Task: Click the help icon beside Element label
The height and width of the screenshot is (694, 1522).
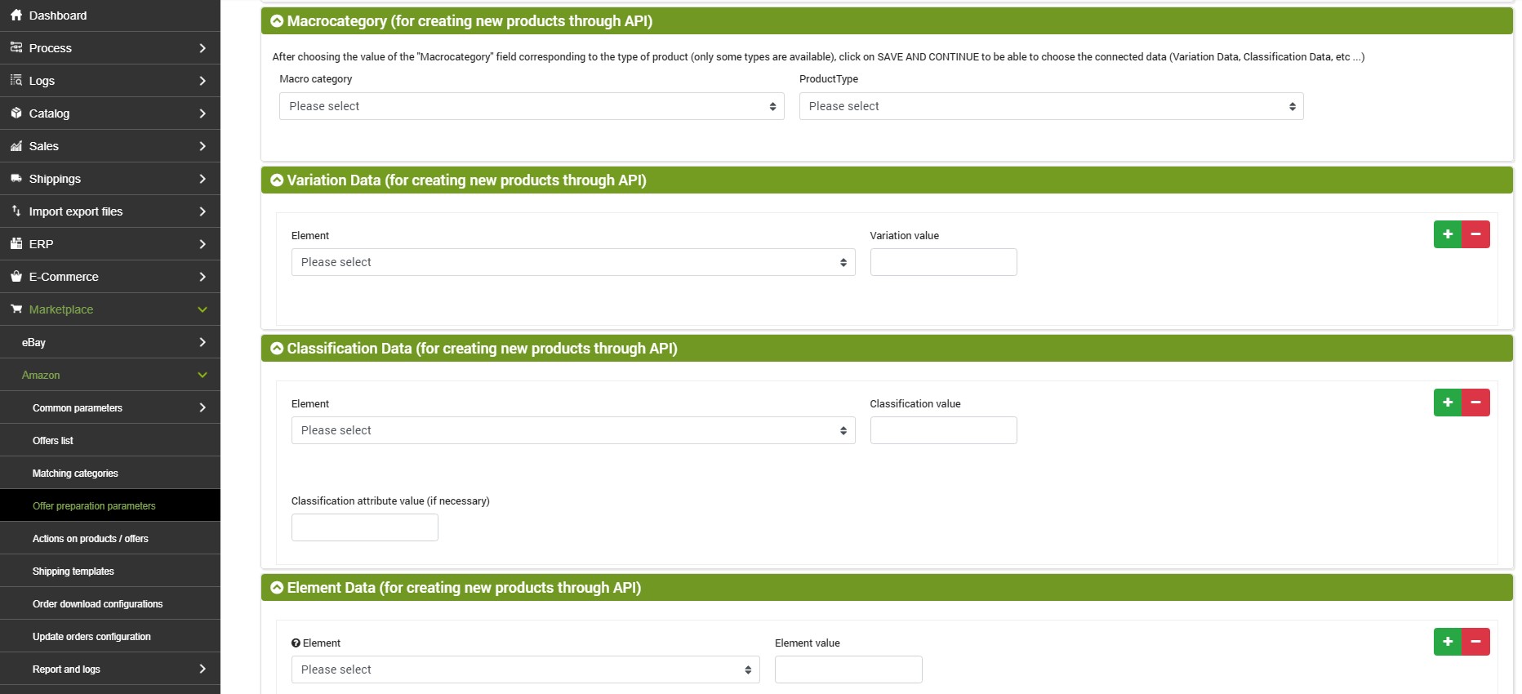Action: (x=296, y=643)
